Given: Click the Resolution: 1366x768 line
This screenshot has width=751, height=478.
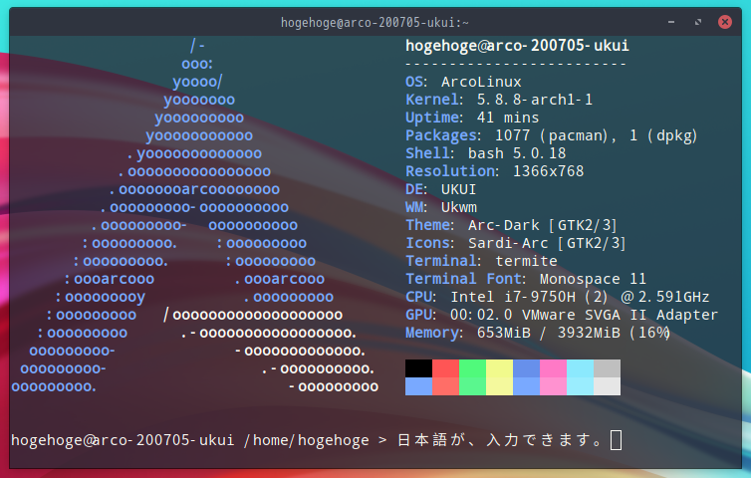Looking at the screenshot, I should (x=495, y=171).
